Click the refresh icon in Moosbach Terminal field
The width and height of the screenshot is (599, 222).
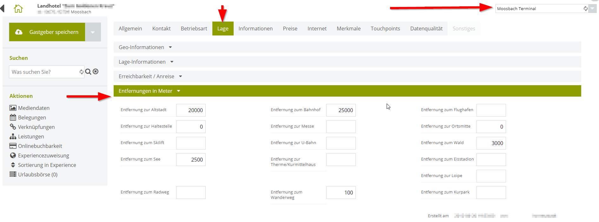pos(586,9)
